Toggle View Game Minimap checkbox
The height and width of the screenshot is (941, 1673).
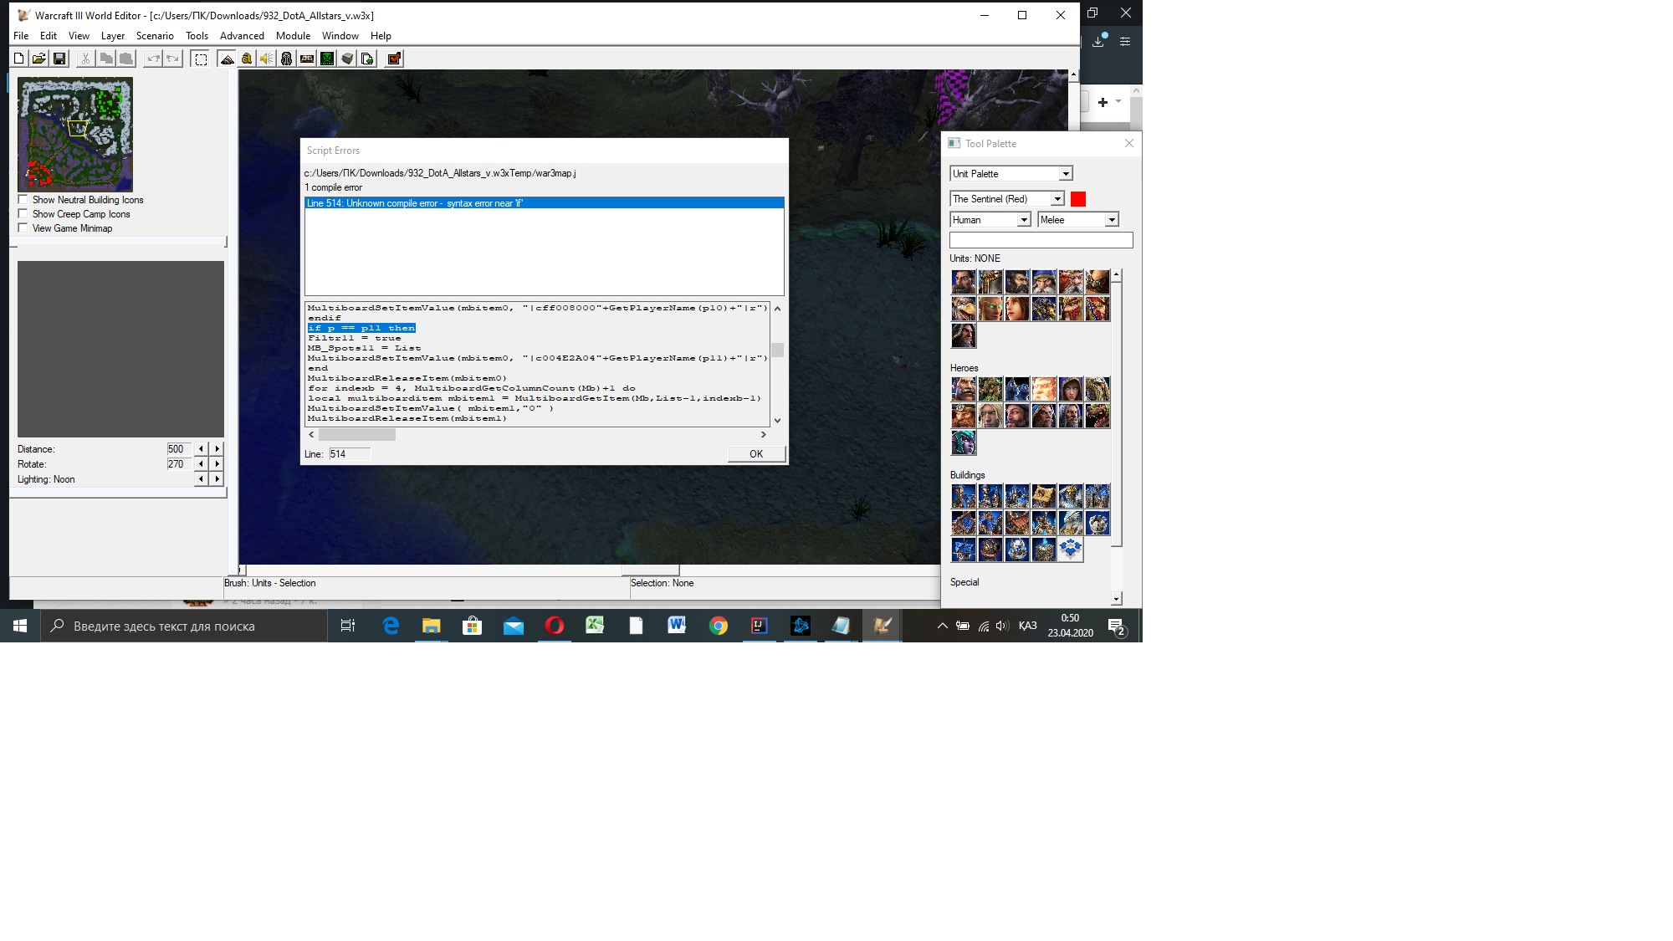(x=23, y=228)
